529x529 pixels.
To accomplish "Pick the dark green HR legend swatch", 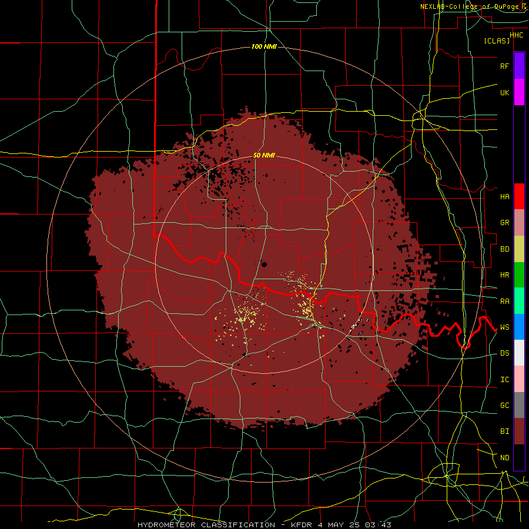I will (519, 275).
